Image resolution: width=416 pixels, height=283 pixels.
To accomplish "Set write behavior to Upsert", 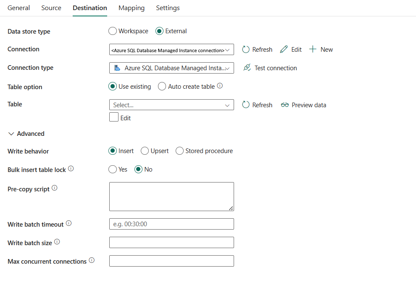I will 145,151.
